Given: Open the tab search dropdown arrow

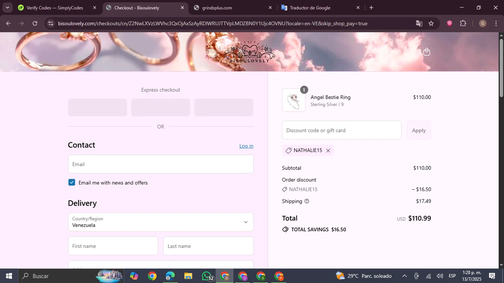Looking at the screenshot, I should coord(7,7).
